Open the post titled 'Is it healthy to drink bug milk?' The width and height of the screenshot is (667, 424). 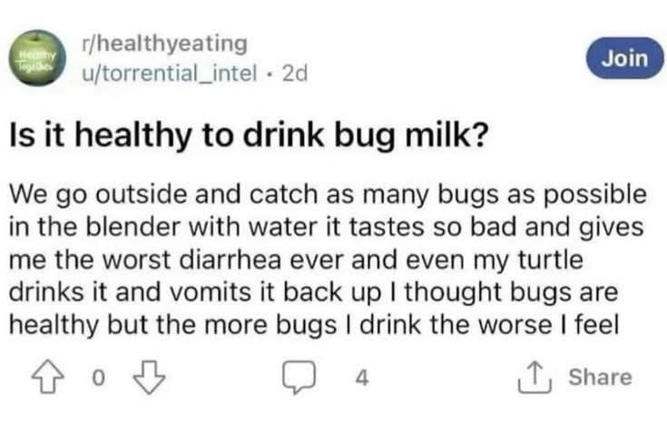249,135
